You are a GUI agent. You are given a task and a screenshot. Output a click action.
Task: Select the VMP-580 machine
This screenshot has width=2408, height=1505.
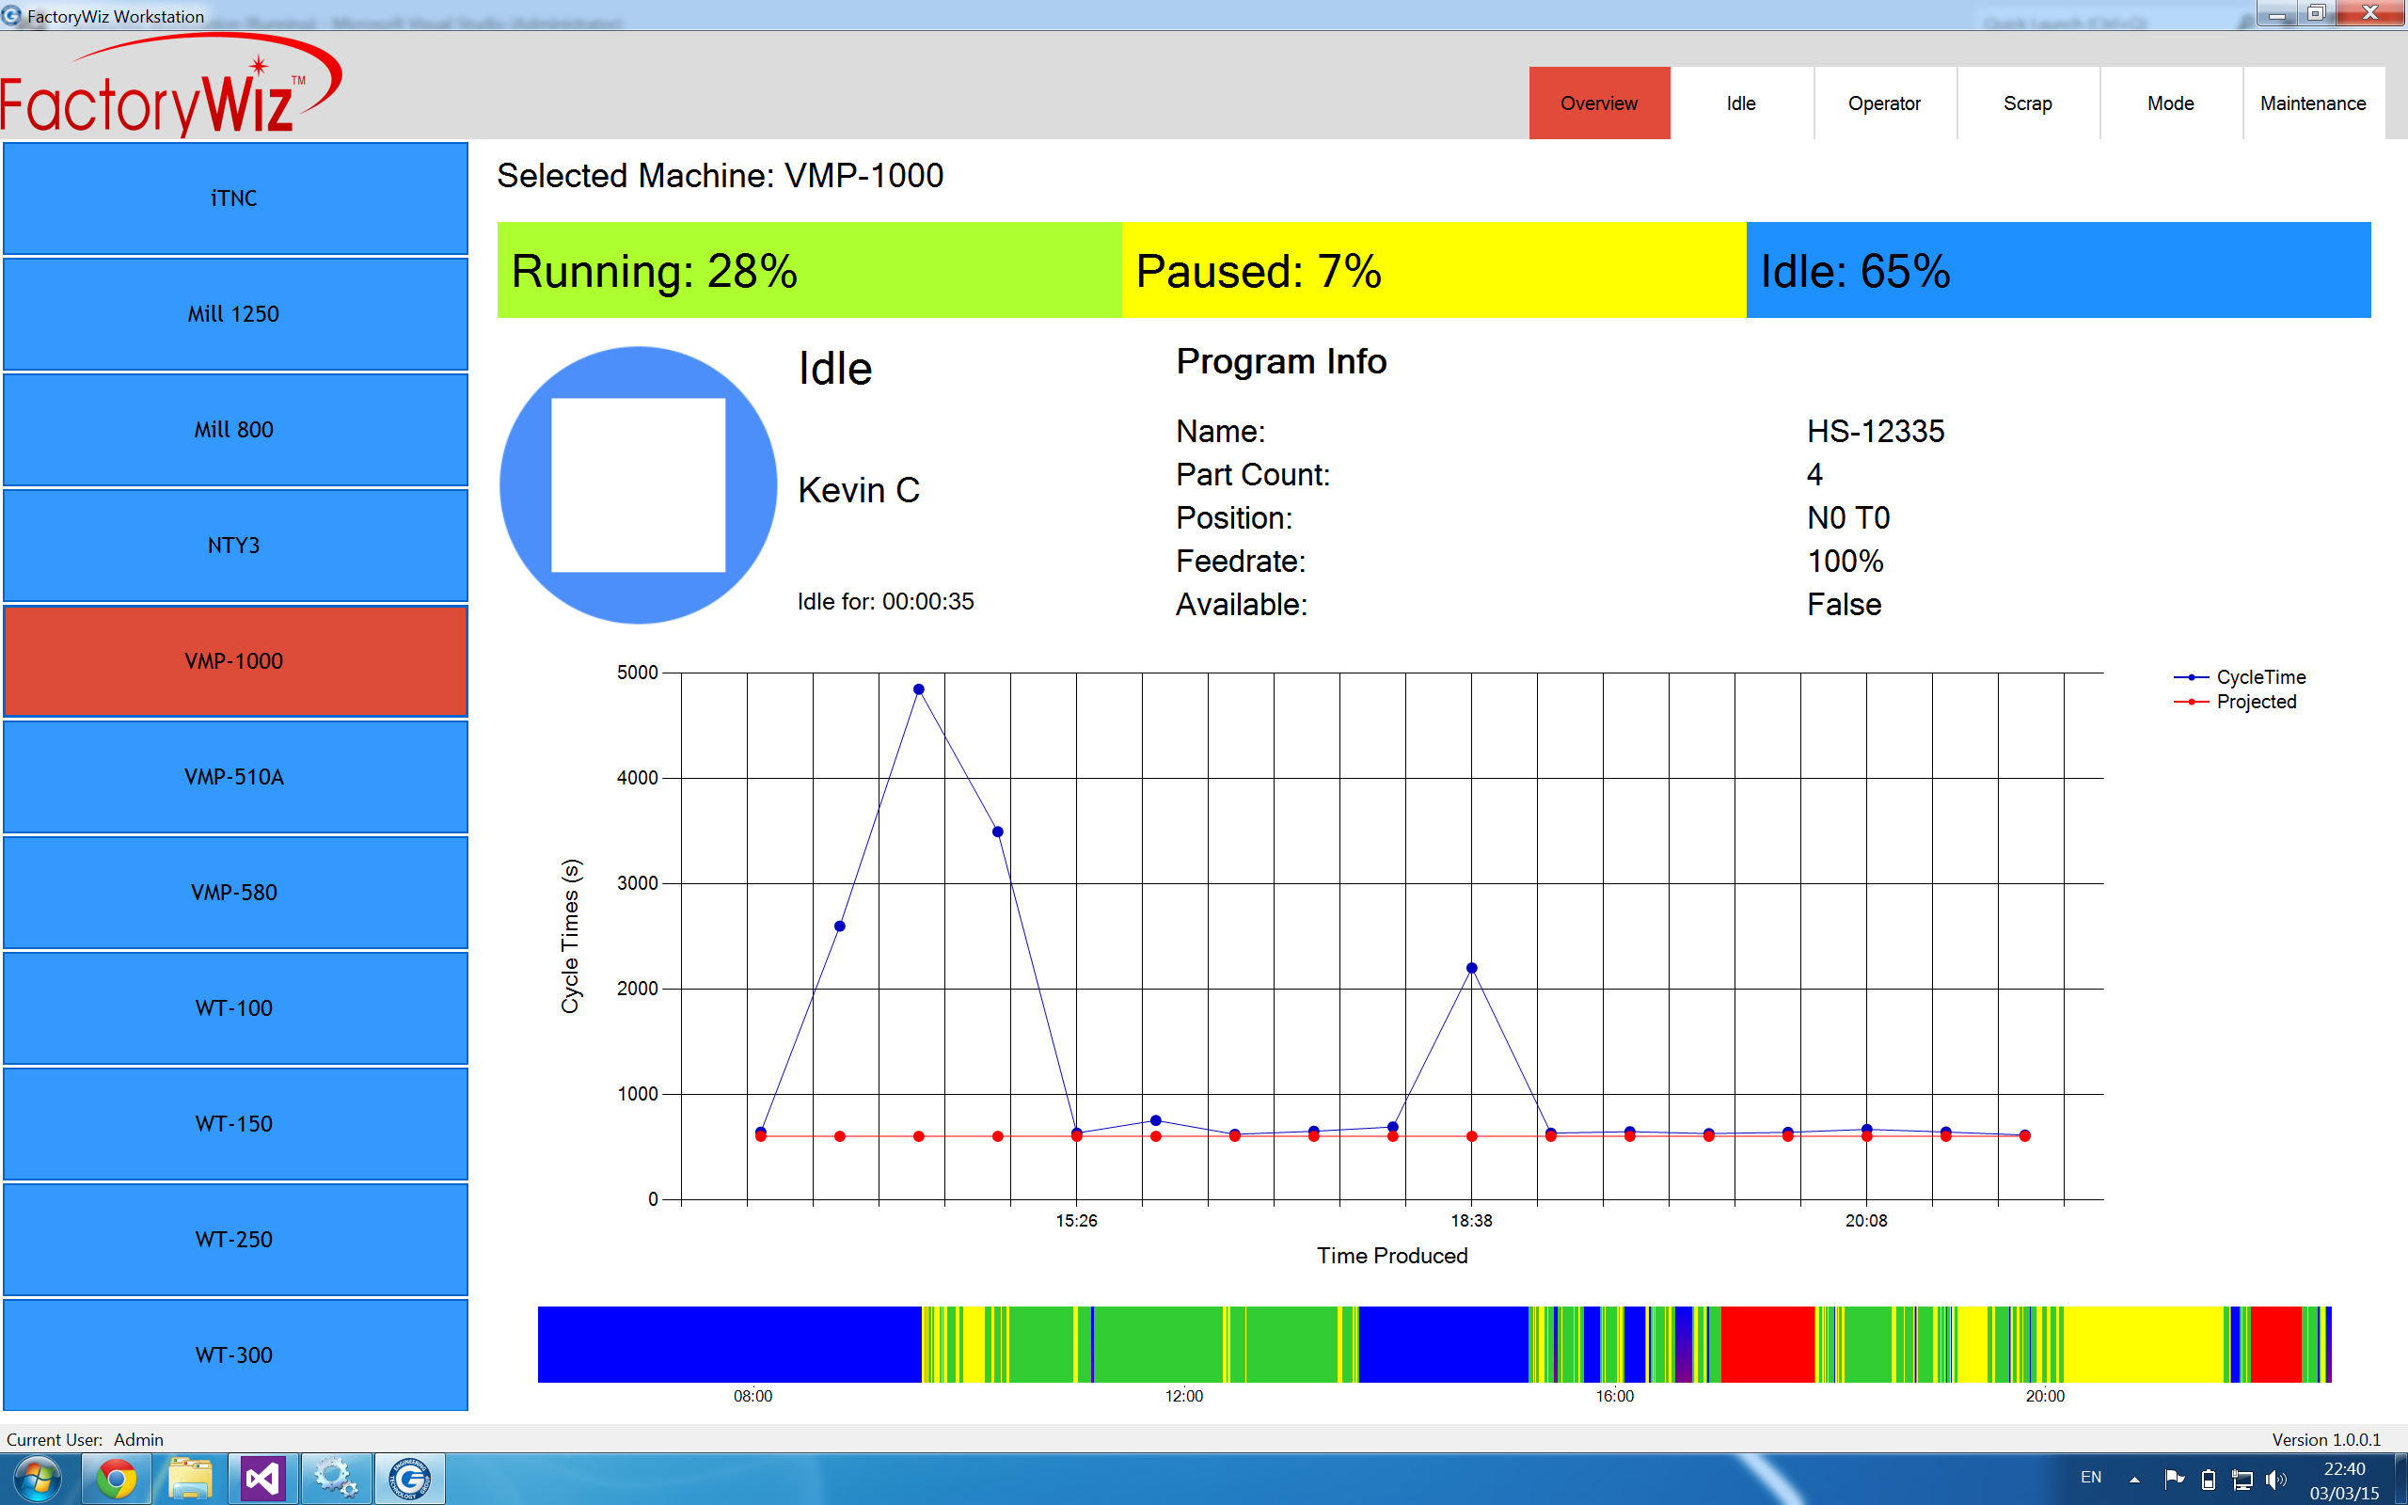(235, 892)
